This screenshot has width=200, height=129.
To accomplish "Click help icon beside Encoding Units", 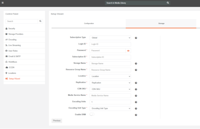I will (x=136, y=102).
